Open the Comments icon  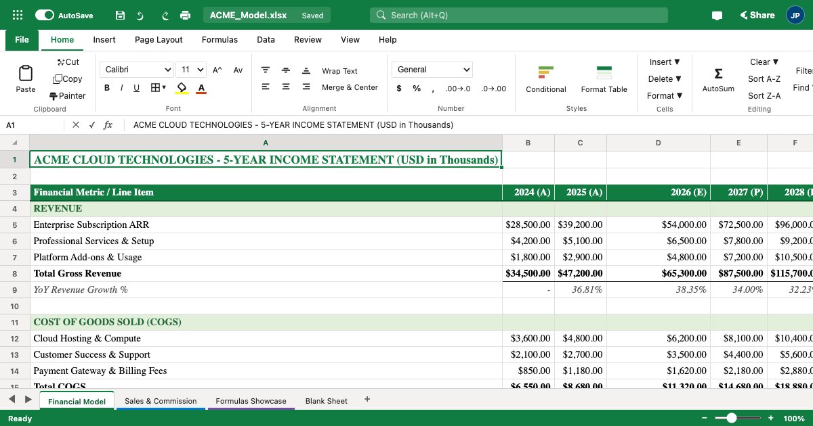click(x=717, y=15)
